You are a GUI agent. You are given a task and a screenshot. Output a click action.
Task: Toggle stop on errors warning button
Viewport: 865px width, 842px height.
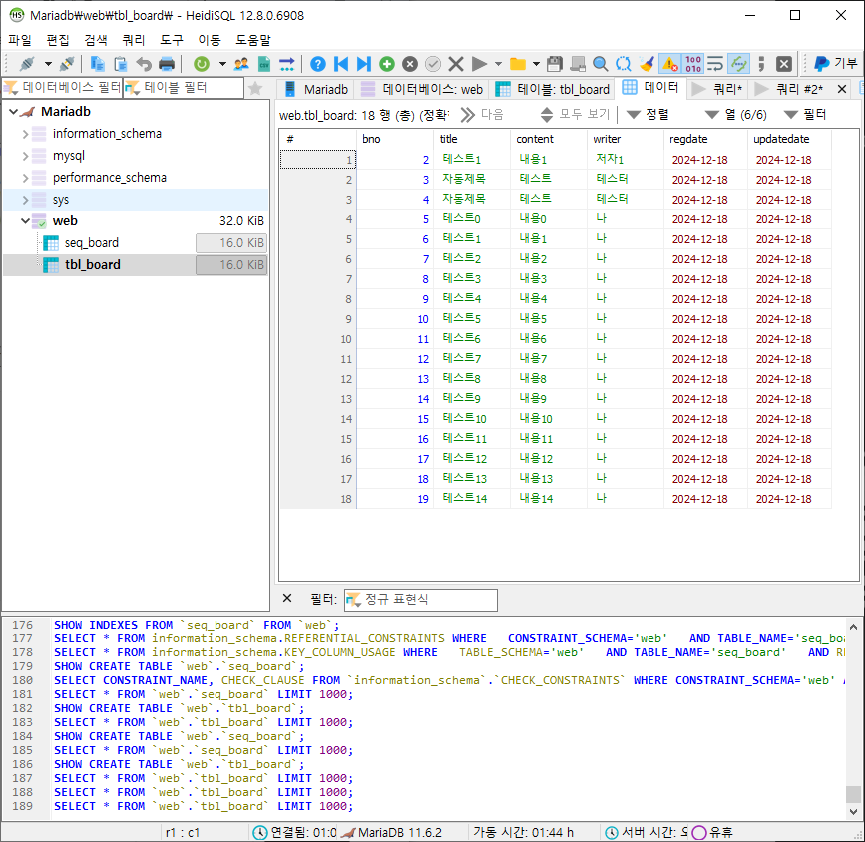pos(669,64)
